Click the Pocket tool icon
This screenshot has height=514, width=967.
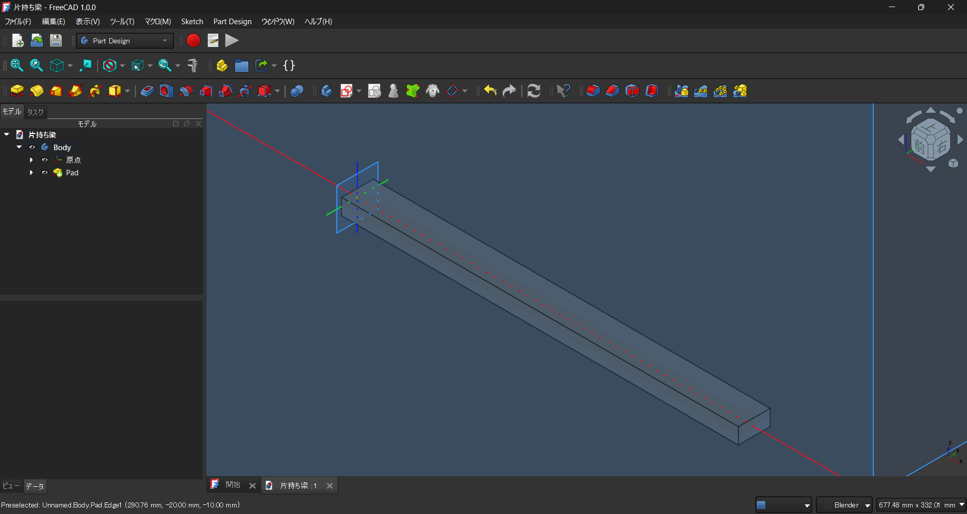[x=147, y=91]
